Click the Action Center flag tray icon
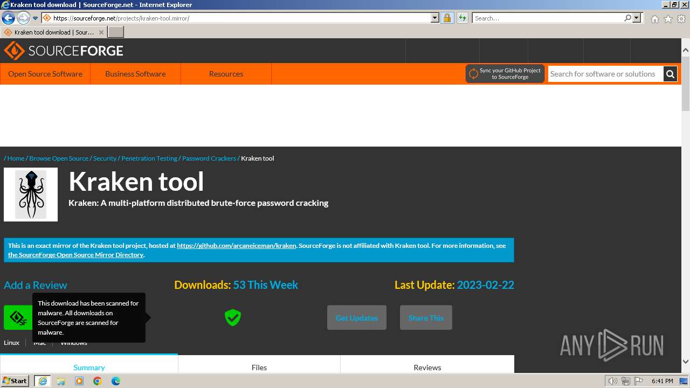This screenshot has height=388, width=690. 639,381
